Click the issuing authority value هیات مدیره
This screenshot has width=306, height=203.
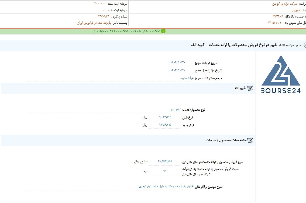(187, 78)
